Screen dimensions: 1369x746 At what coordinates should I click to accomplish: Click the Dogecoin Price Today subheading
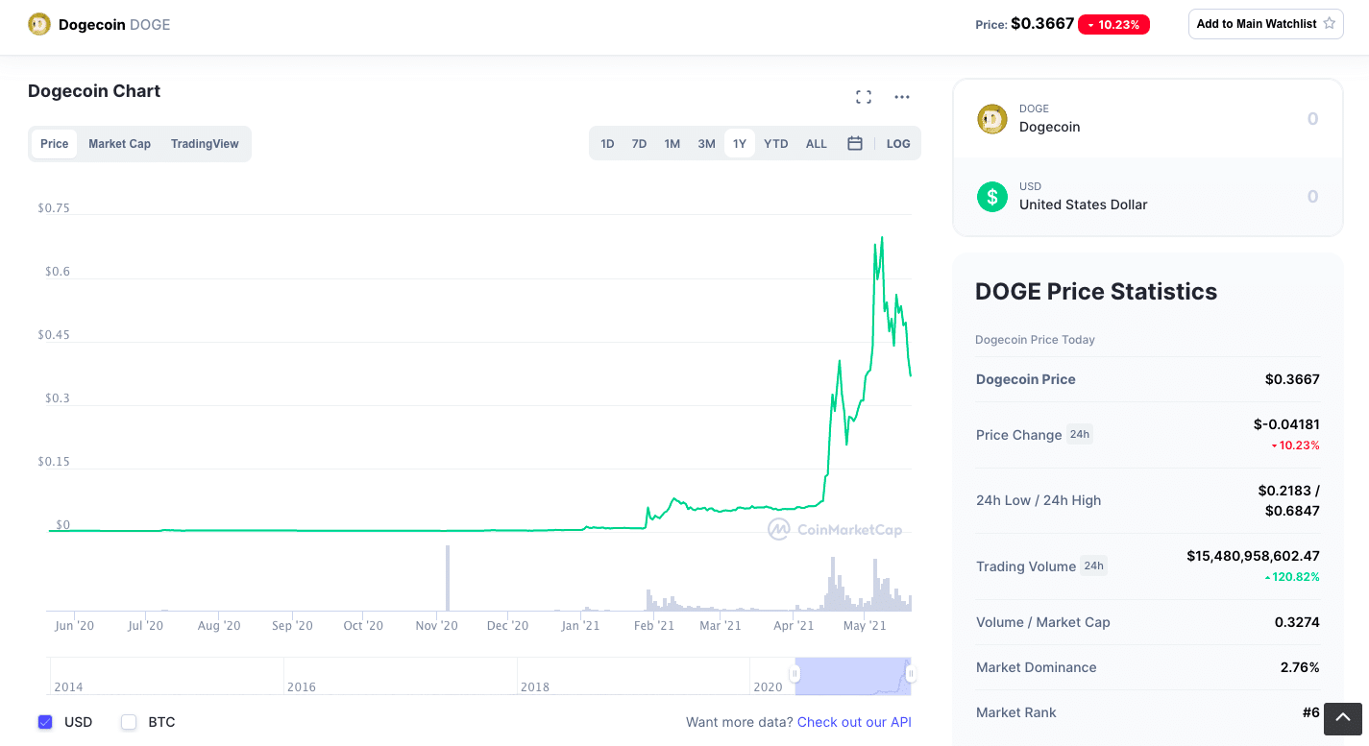(1035, 340)
